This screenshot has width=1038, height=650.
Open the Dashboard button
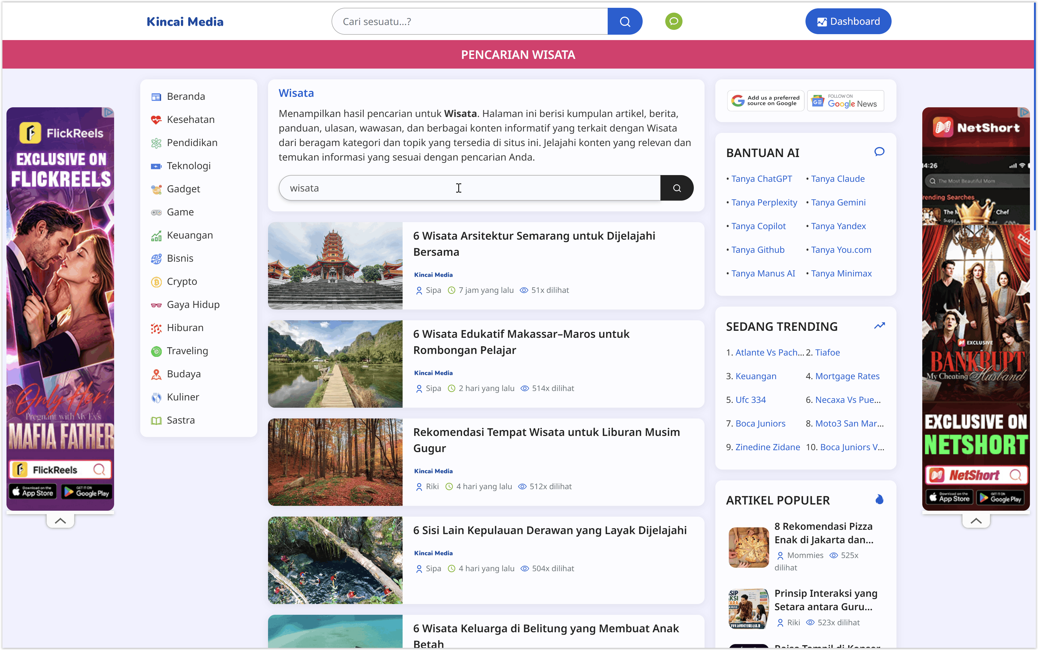(x=848, y=22)
